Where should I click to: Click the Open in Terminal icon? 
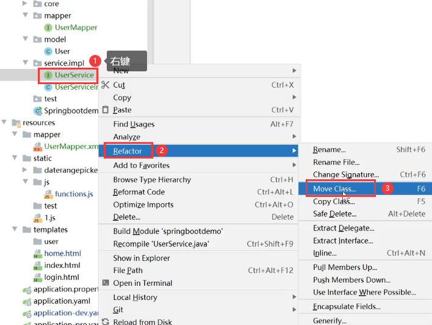pos(106,282)
